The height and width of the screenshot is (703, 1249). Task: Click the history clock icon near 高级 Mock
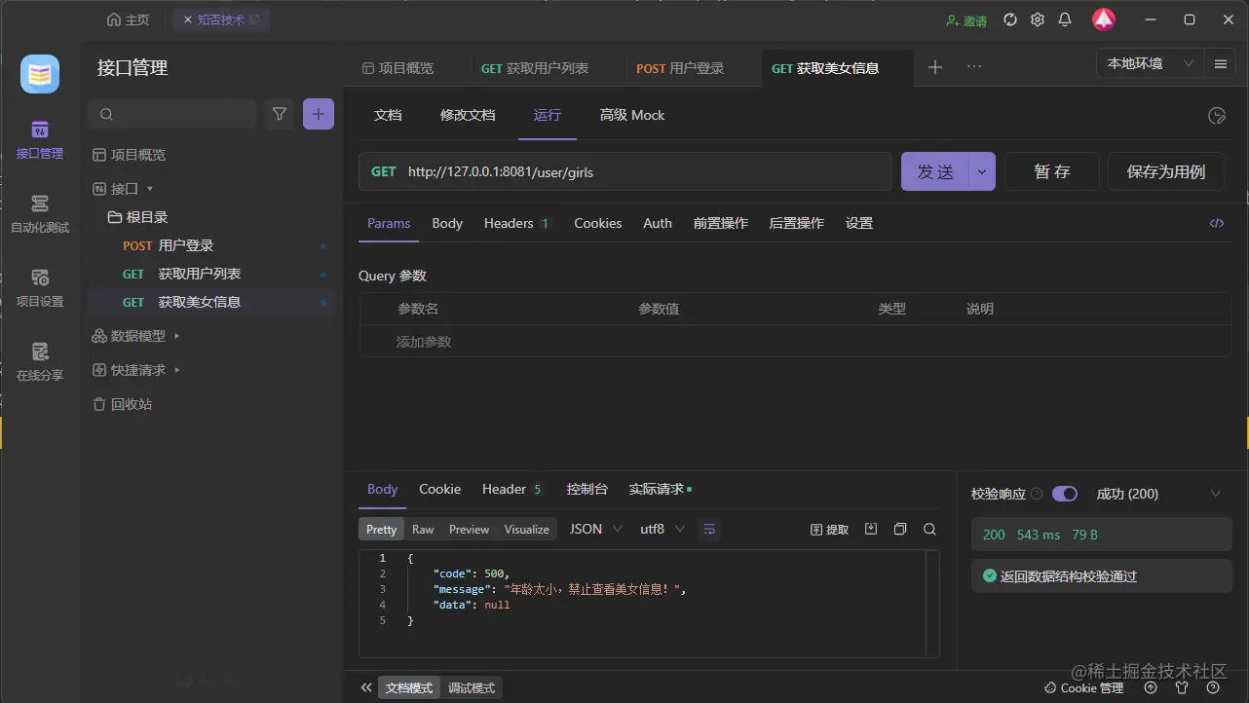point(1217,116)
